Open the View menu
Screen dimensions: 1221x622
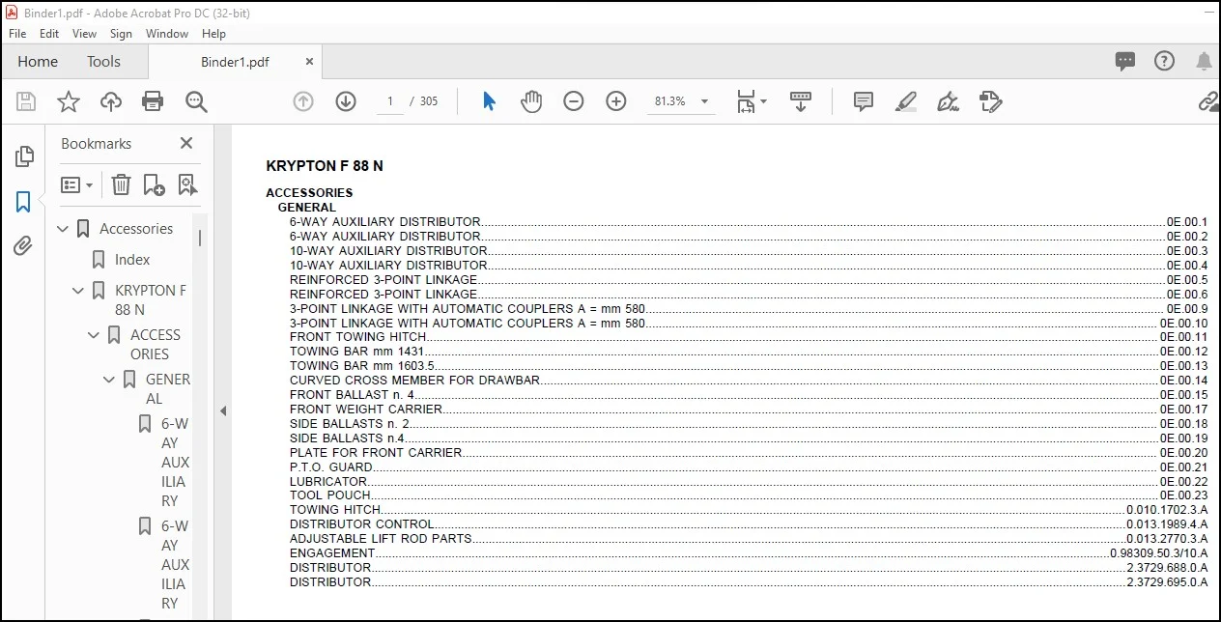pos(85,33)
